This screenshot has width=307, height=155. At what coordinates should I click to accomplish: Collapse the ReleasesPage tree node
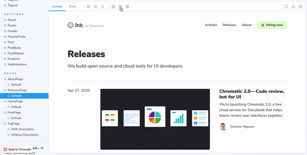2,90
